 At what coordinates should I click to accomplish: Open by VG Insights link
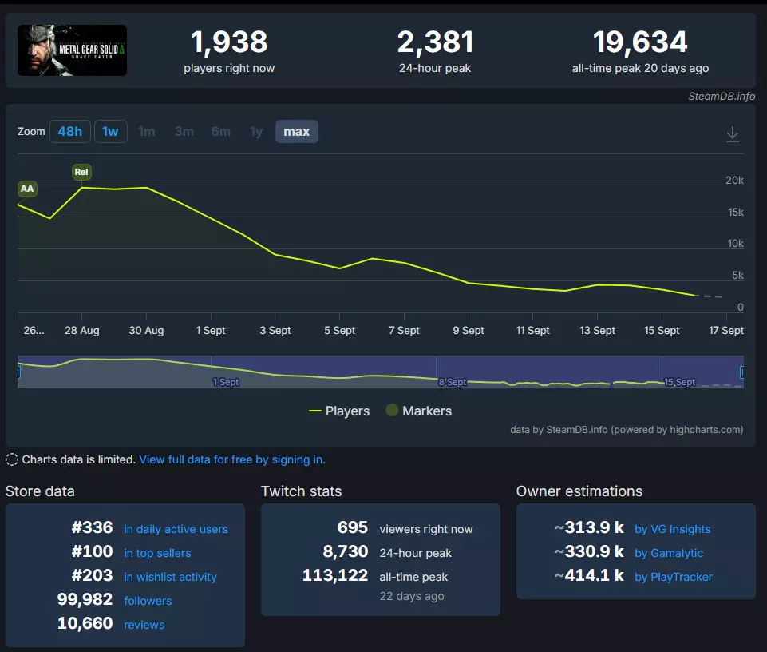(x=673, y=529)
